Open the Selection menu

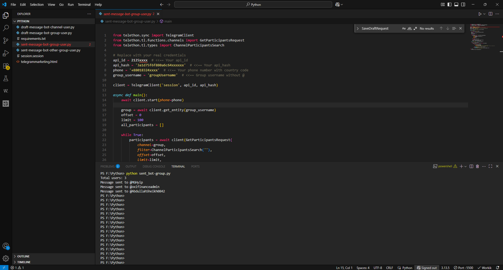coord(37,4)
